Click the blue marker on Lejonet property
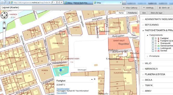Image resolution: width=173 pixels, height=95 pixels. tap(61, 70)
